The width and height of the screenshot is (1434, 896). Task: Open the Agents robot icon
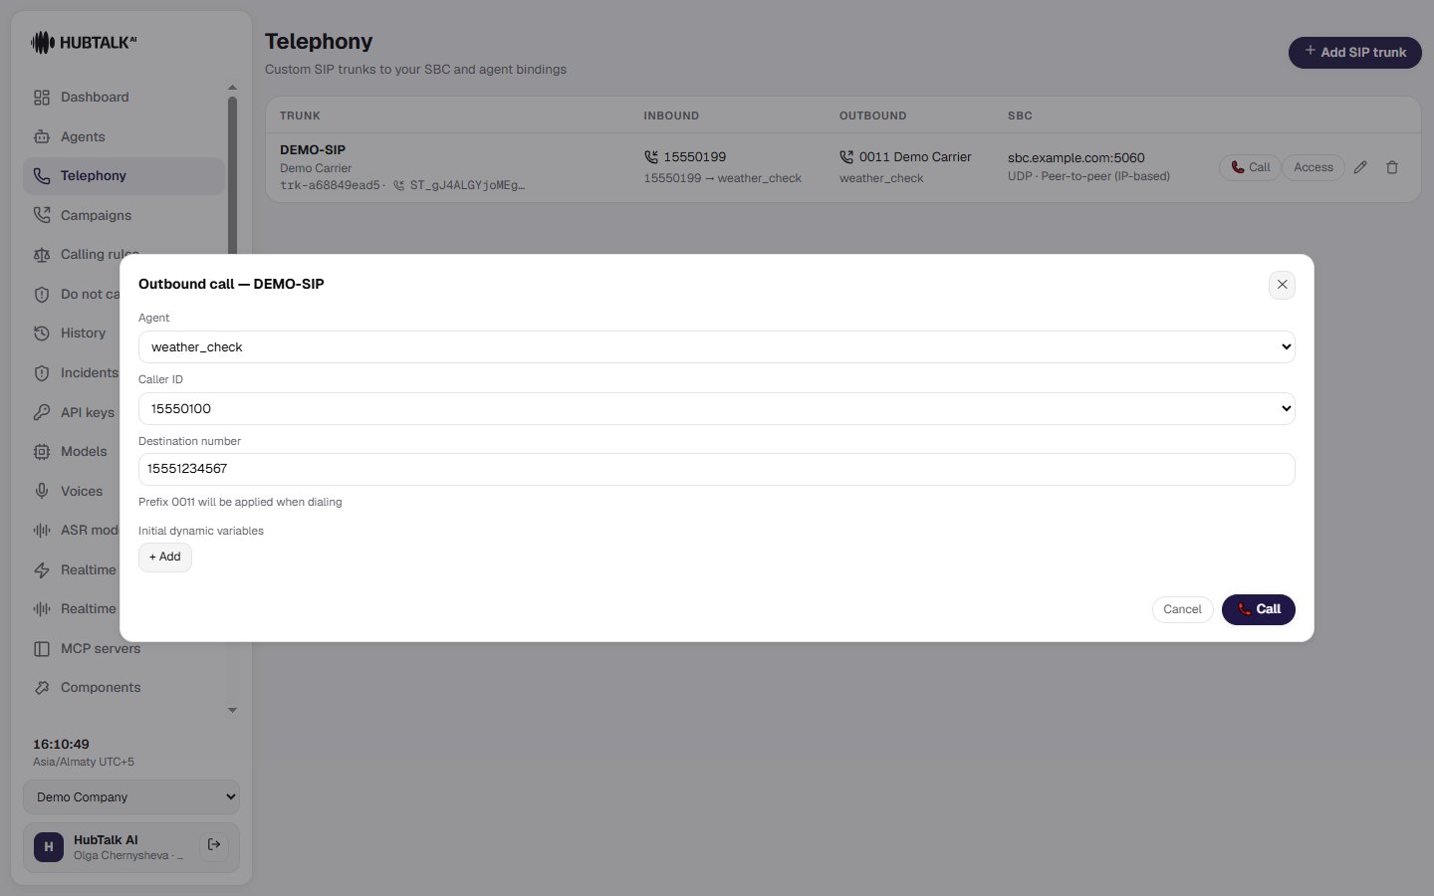coord(42,136)
